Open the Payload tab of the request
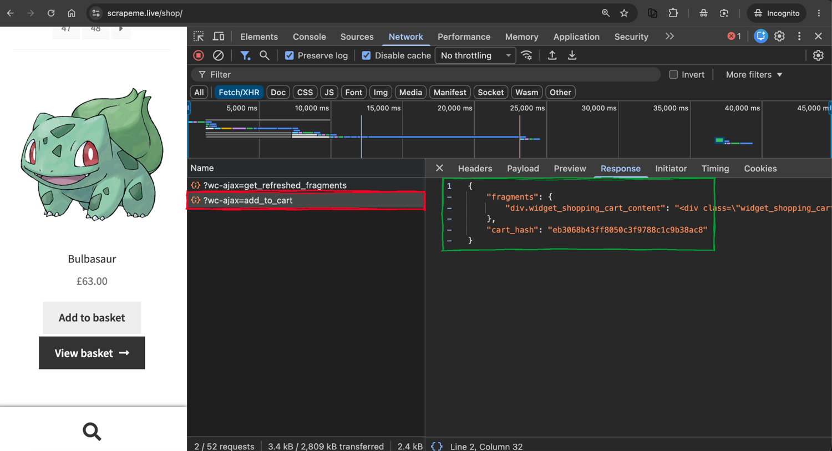Viewport: 832px width, 451px height. [x=523, y=169]
